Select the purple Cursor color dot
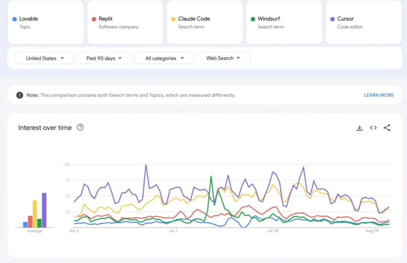Image resolution: width=407 pixels, height=263 pixels. click(332, 19)
